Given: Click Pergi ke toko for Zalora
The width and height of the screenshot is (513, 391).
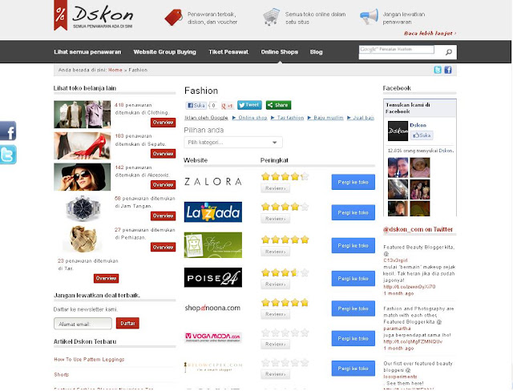Looking at the screenshot, I should click(353, 182).
